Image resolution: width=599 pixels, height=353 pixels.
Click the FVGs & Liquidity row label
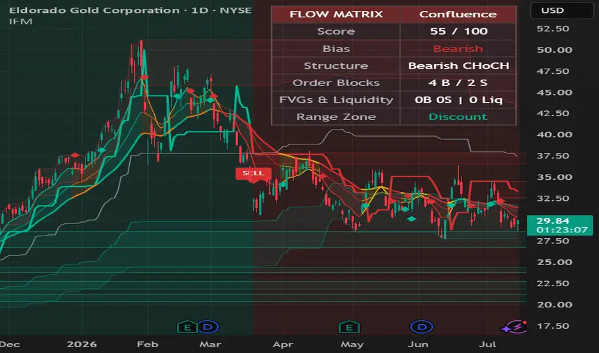[335, 99]
